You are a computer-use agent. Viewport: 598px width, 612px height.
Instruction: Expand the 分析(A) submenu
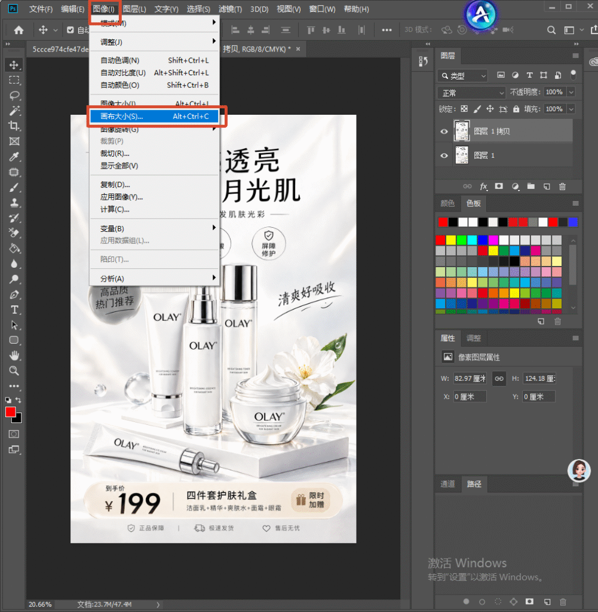(154, 279)
